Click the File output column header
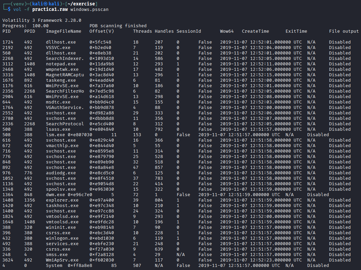Viewport: 361px width, 270px height. 344,31
